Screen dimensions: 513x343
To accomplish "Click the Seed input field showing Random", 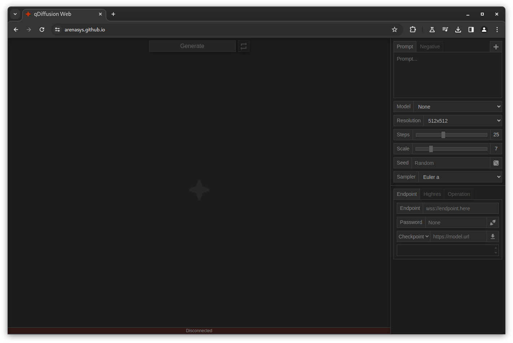I will coord(451,163).
